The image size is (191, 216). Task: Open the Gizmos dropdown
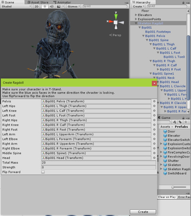(74, 6)
